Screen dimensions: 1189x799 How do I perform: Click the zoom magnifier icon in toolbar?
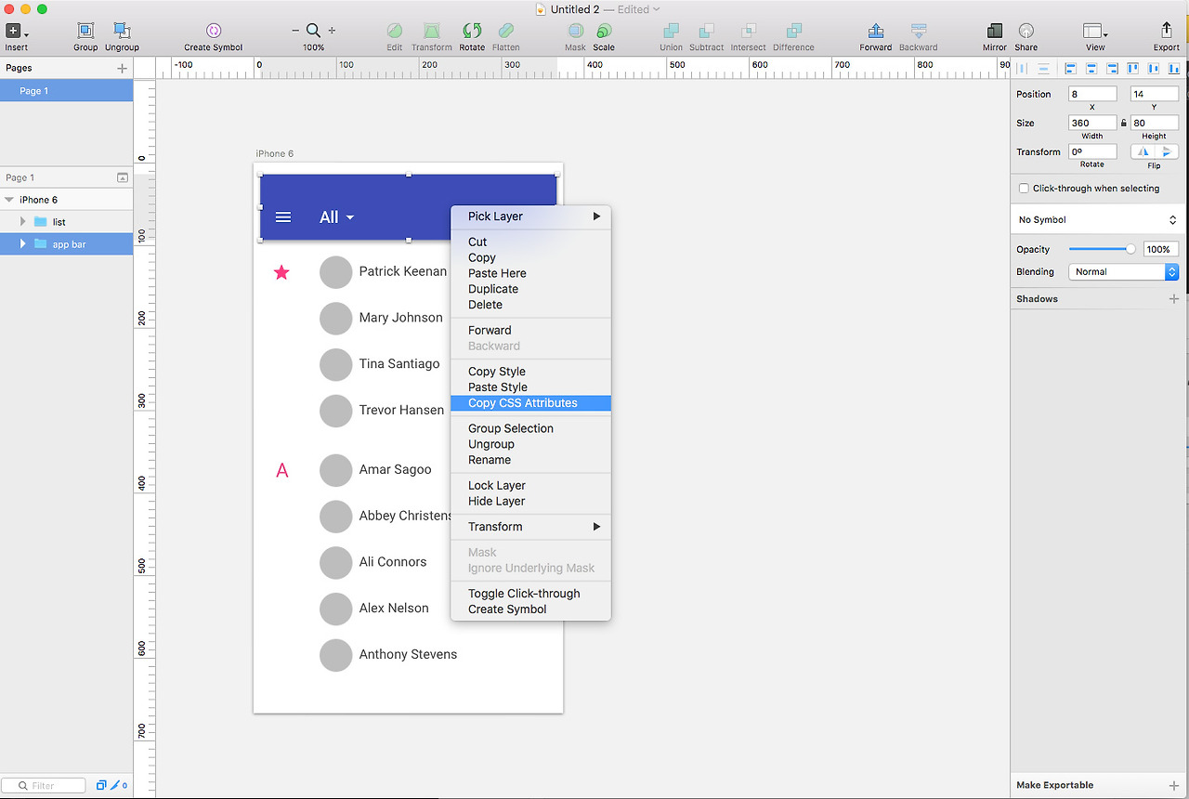[x=314, y=31]
